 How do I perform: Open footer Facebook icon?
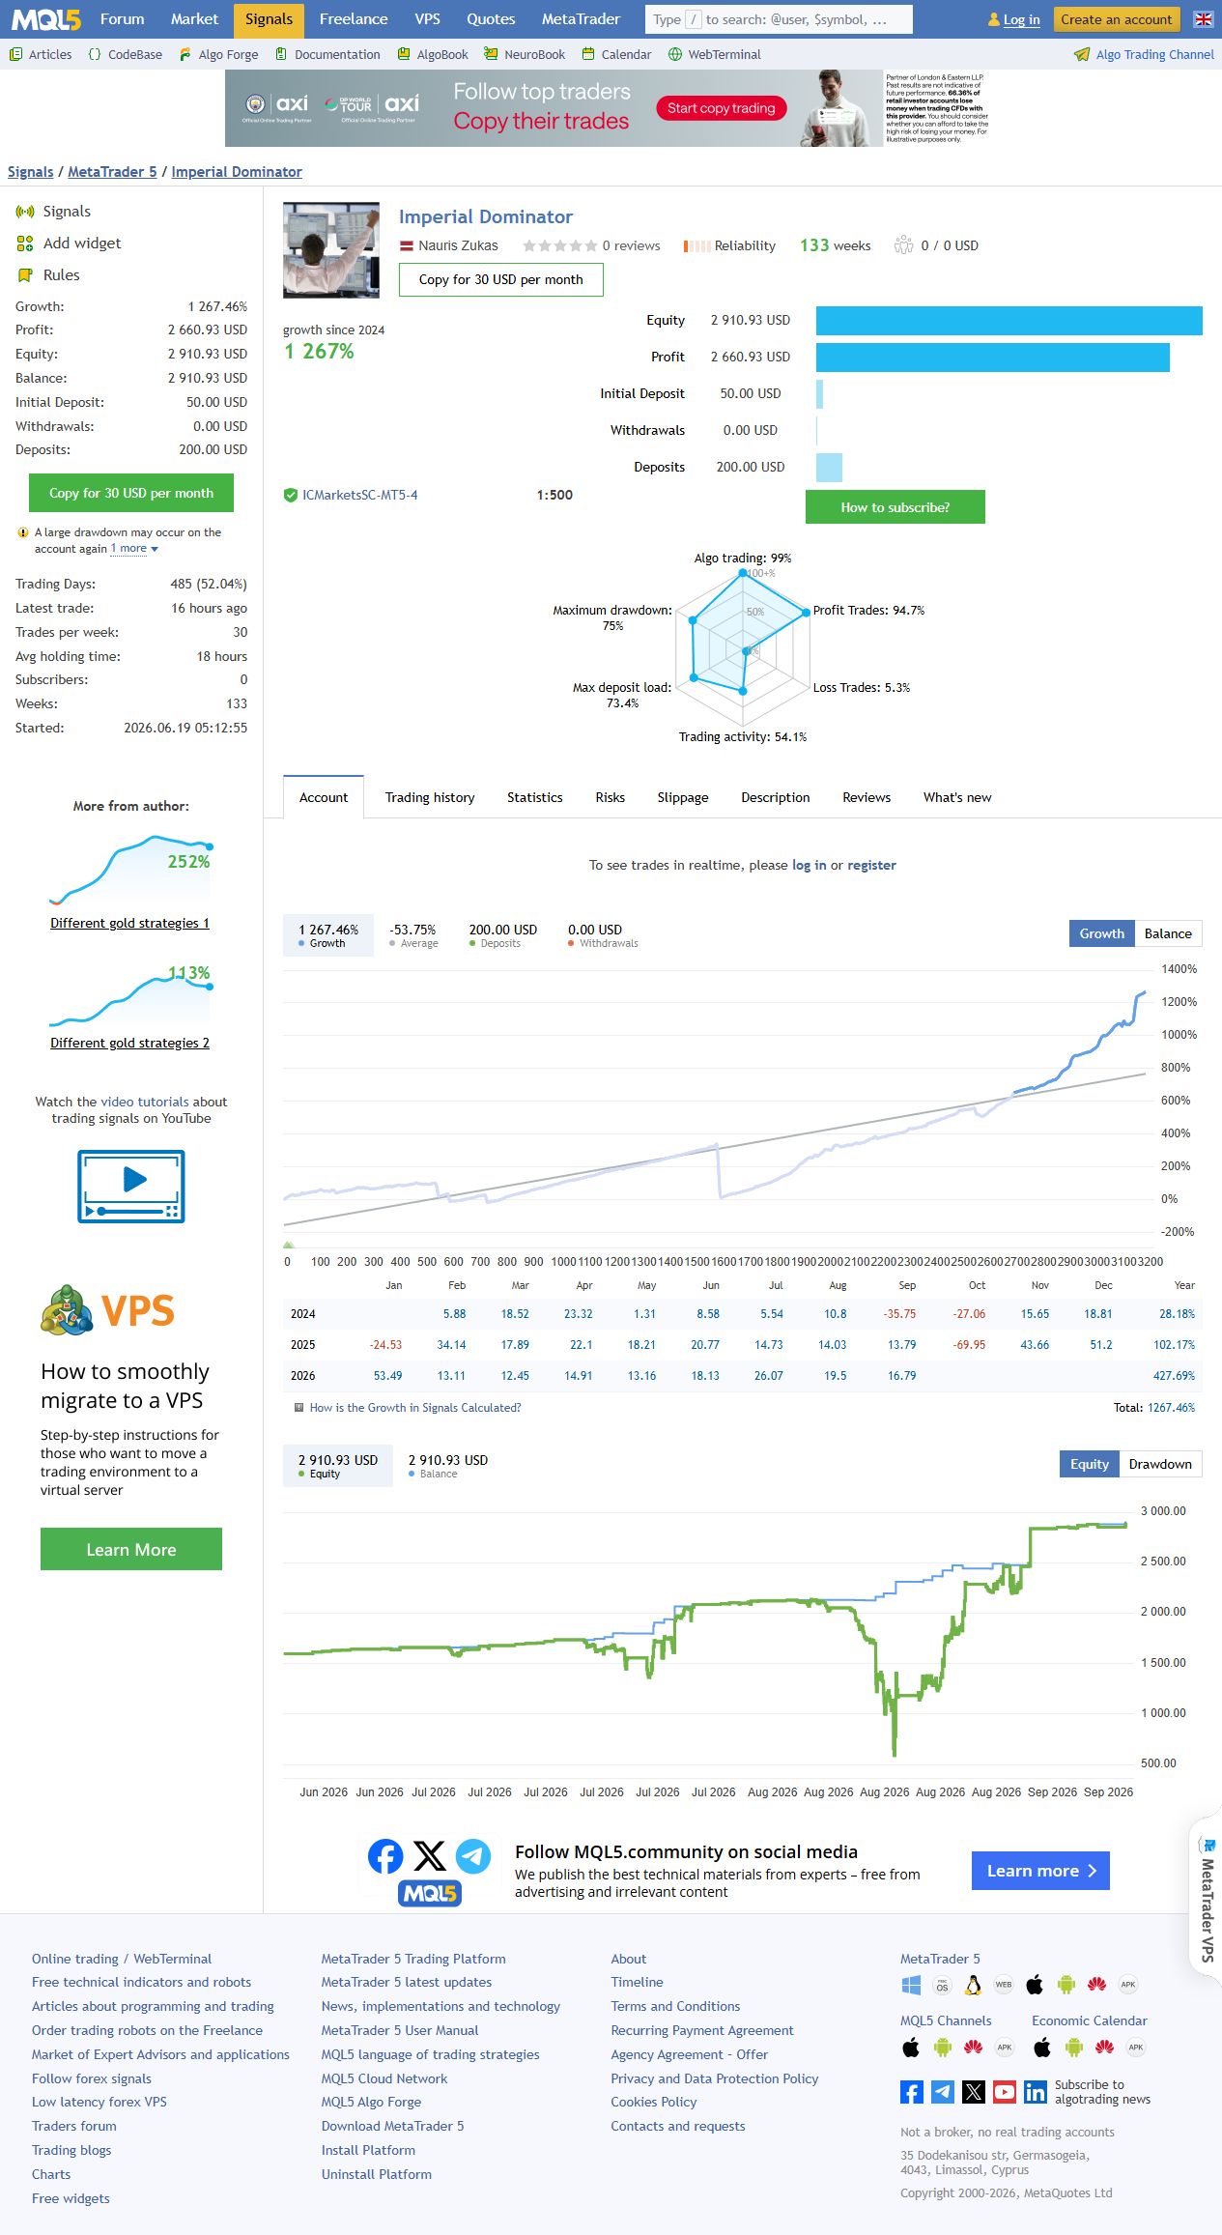[x=912, y=2092]
